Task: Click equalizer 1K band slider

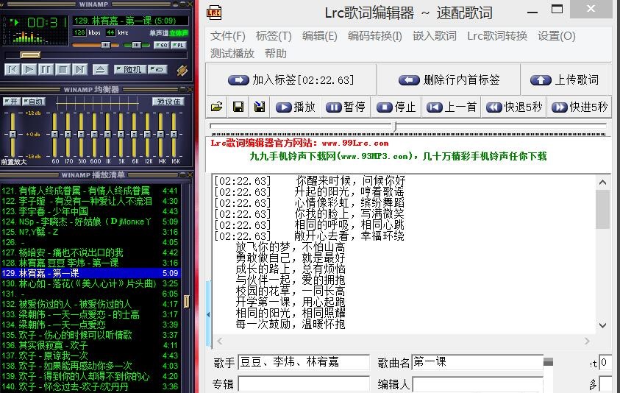Action: coord(107,135)
